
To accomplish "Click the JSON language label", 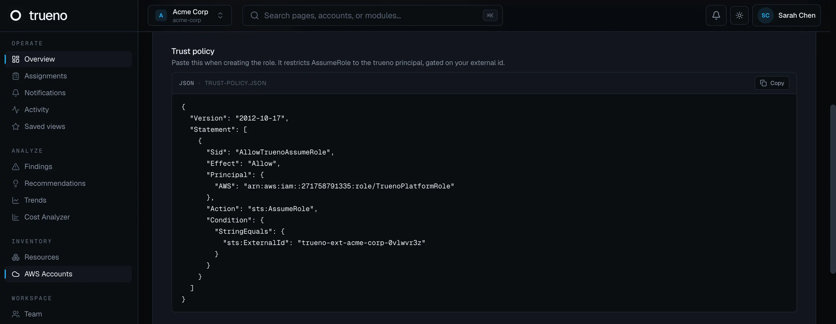I will 187,83.
